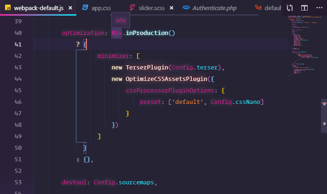This screenshot has width=327, height=194.
Task: Click the yellow closing brace on line 47
Action: coord(127,114)
